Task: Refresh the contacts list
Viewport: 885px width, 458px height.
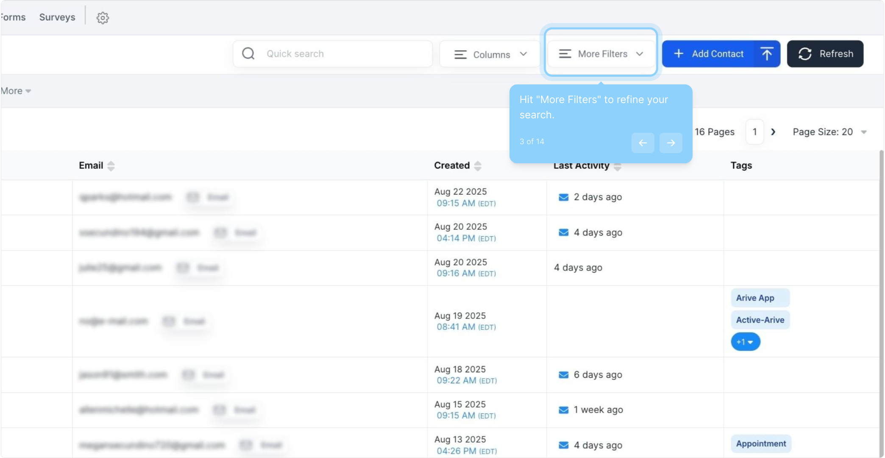Action: pyautogui.click(x=825, y=54)
